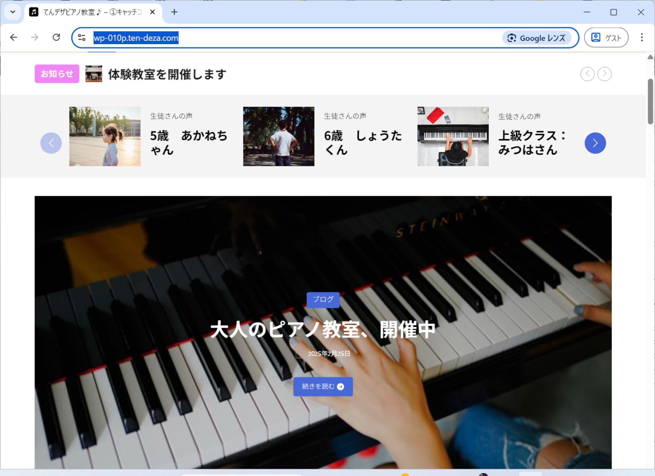Image resolution: width=655 pixels, height=476 pixels.
Task: Open the 体験教室を開催します announcement
Action: 167,74
